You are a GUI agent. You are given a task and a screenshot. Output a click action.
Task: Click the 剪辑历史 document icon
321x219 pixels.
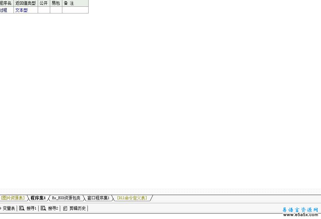pos(65,208)
